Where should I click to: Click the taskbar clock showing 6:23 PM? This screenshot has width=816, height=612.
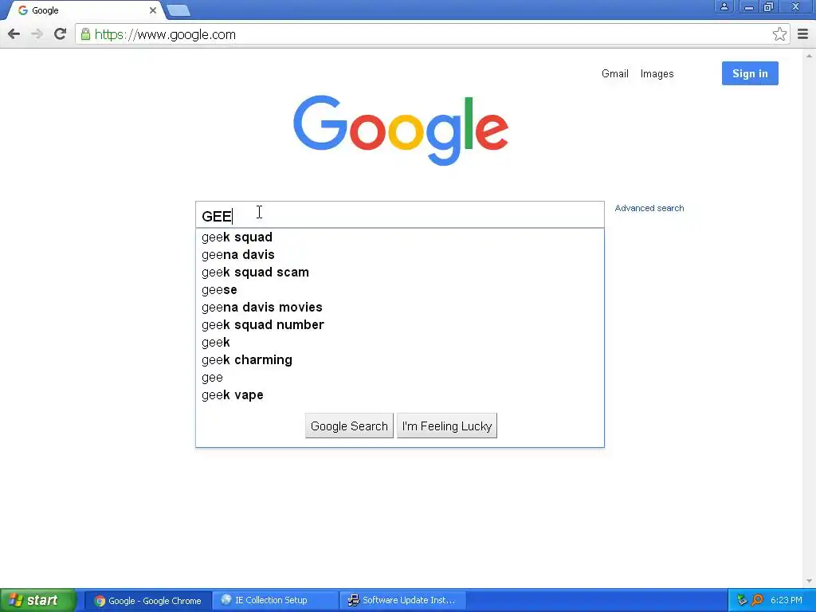coord(787,601)
